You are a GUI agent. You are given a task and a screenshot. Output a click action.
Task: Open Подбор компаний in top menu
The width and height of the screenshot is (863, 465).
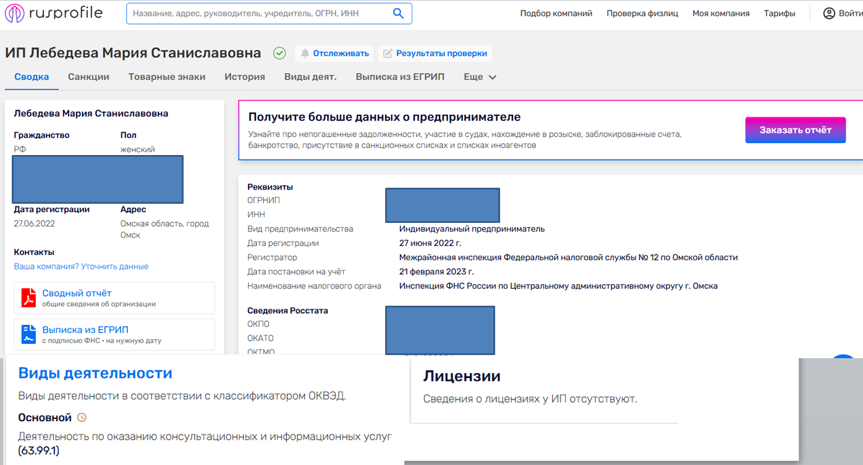tap(556, 14)
